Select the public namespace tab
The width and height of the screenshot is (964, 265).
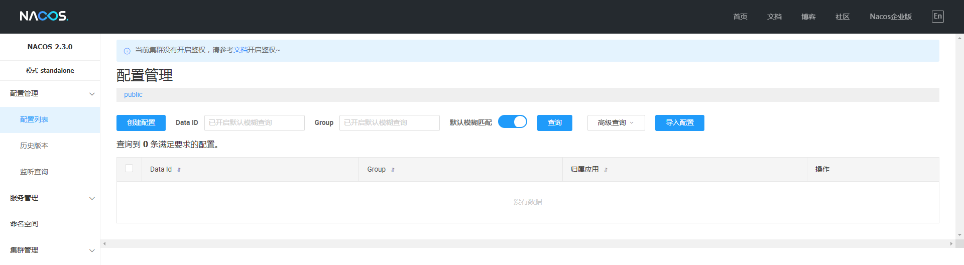coord(133,95)
